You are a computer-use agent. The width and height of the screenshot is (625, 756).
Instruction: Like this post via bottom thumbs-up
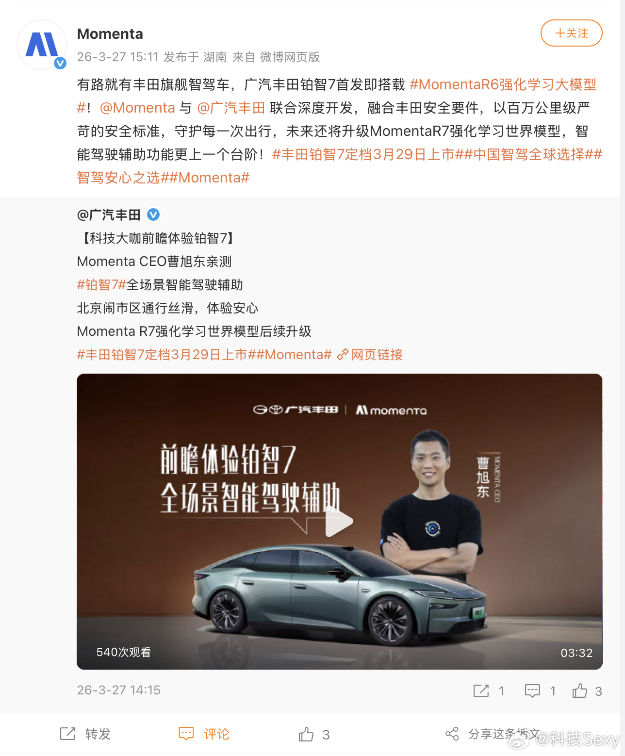point(306,734)
